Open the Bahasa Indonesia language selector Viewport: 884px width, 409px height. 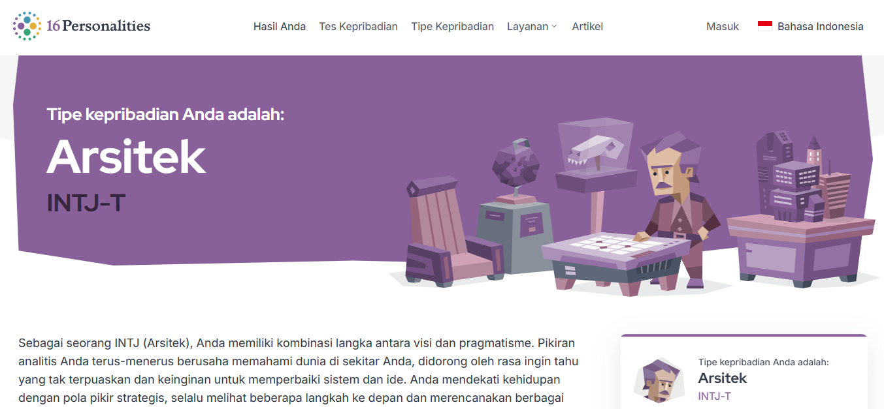point(810,26)
